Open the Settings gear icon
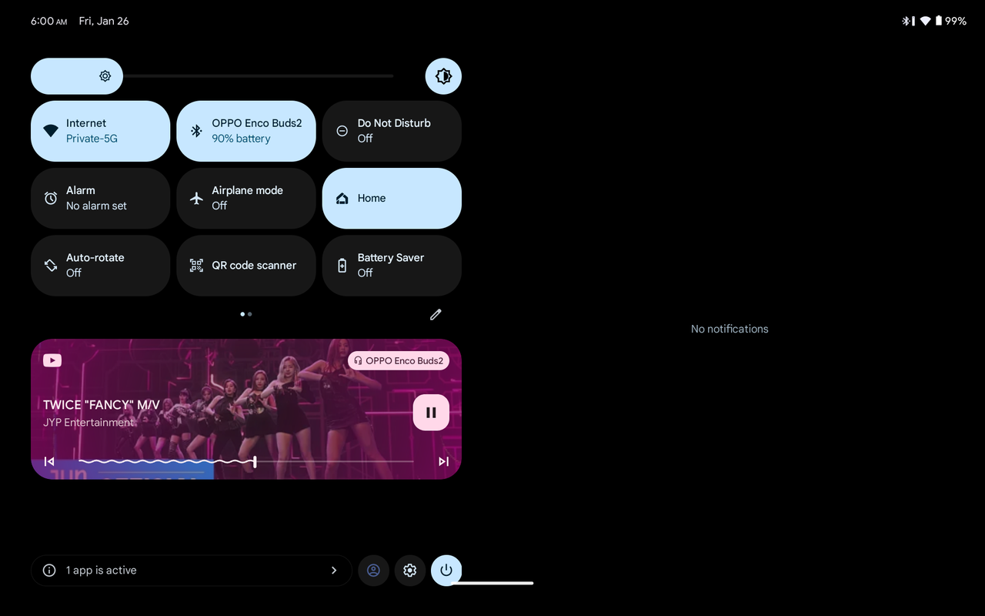Viewport: 985px width, 616px height. (410, 571)
